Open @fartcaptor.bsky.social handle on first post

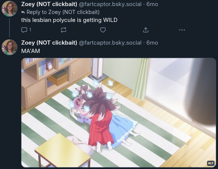pyautogui.click(x=110, y=4)
